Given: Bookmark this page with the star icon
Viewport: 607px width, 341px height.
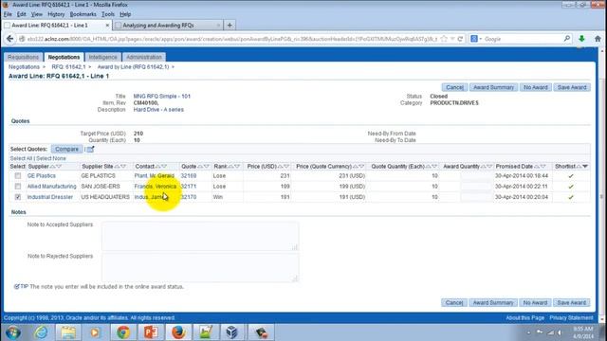Looking at the screenshot, I should [x=444, y=39].
